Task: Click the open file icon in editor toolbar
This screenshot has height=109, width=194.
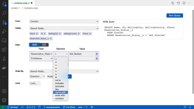Action: [179, 3]
